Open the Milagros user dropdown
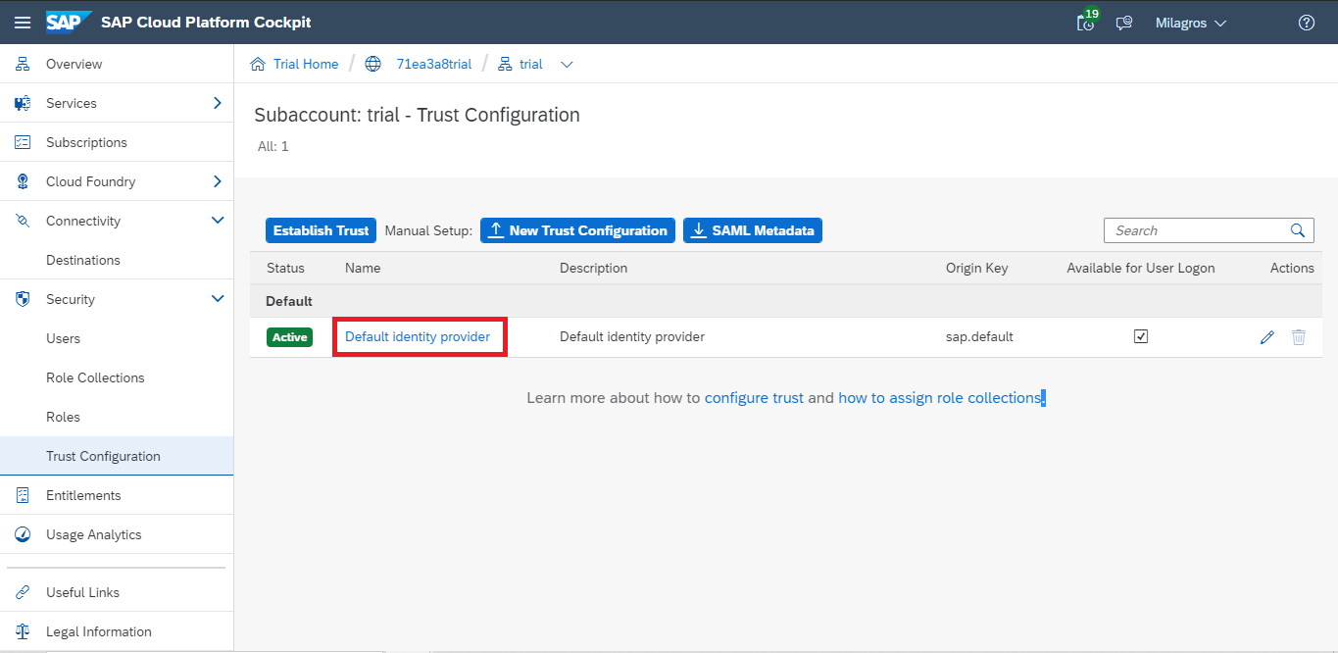This screenshot has width=1338, height=653. [x=1191, y=23]
